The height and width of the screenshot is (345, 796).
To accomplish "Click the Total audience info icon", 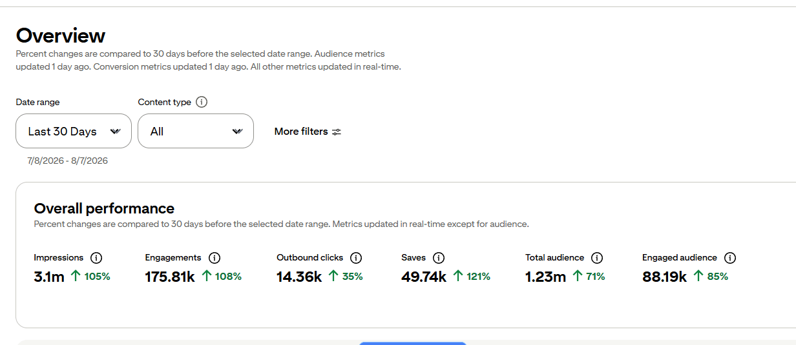I will tap(597, 258).
